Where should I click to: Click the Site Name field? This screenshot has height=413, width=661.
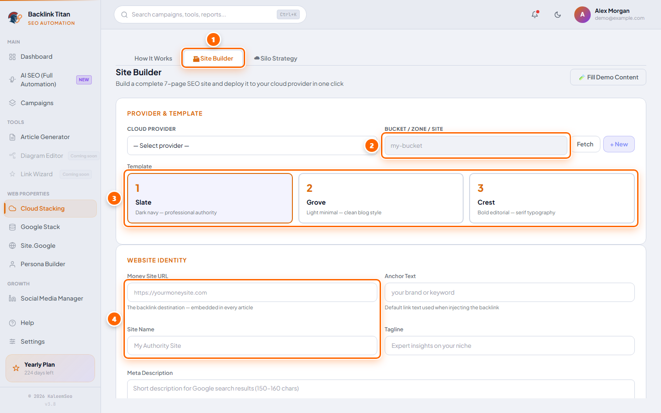(252, 346)
